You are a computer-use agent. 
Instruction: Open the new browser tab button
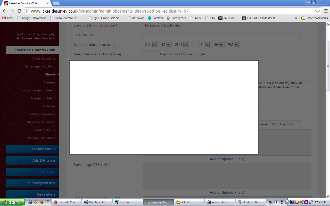[x=56, y=3]
